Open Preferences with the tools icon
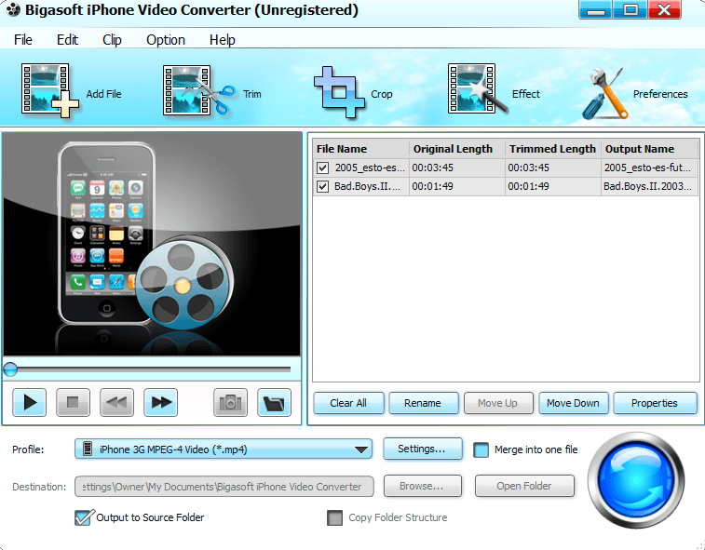Image resolution: width=705 pixels, height=550 pixels. (604, 94)
